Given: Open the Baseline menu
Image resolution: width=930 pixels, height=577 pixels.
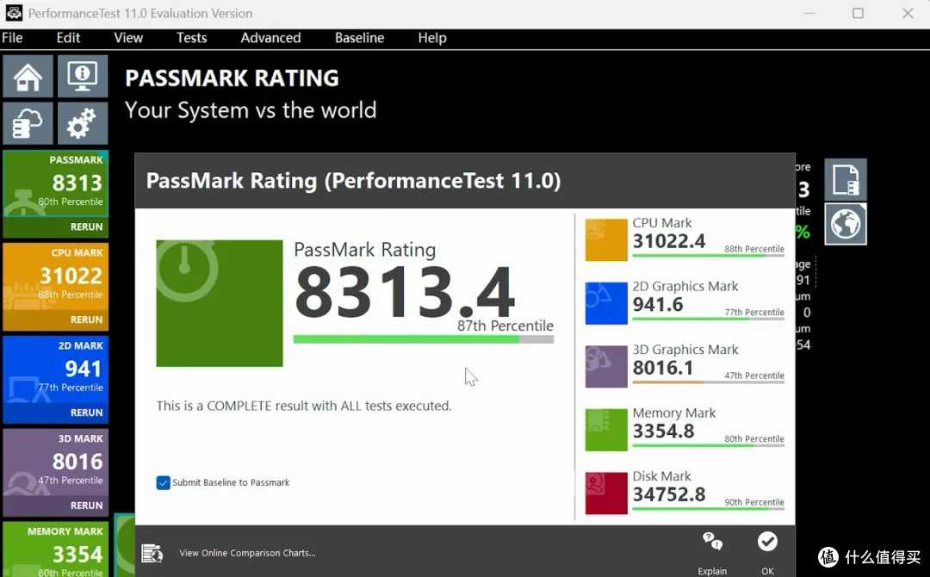Looking at the screenshot, I should click(x=359, y=38).
